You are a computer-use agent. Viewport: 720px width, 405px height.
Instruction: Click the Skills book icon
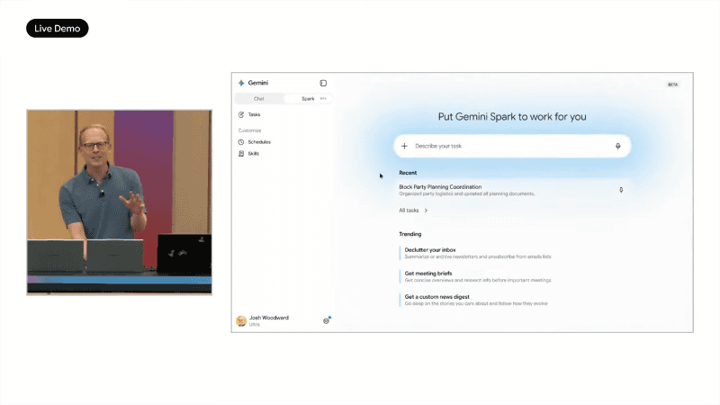click(x=241, y=154)
